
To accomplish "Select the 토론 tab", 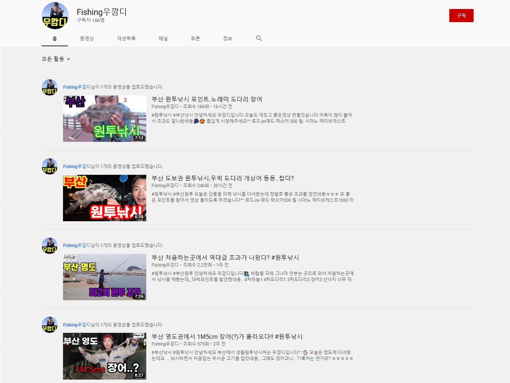I will [x=195, y=39].
